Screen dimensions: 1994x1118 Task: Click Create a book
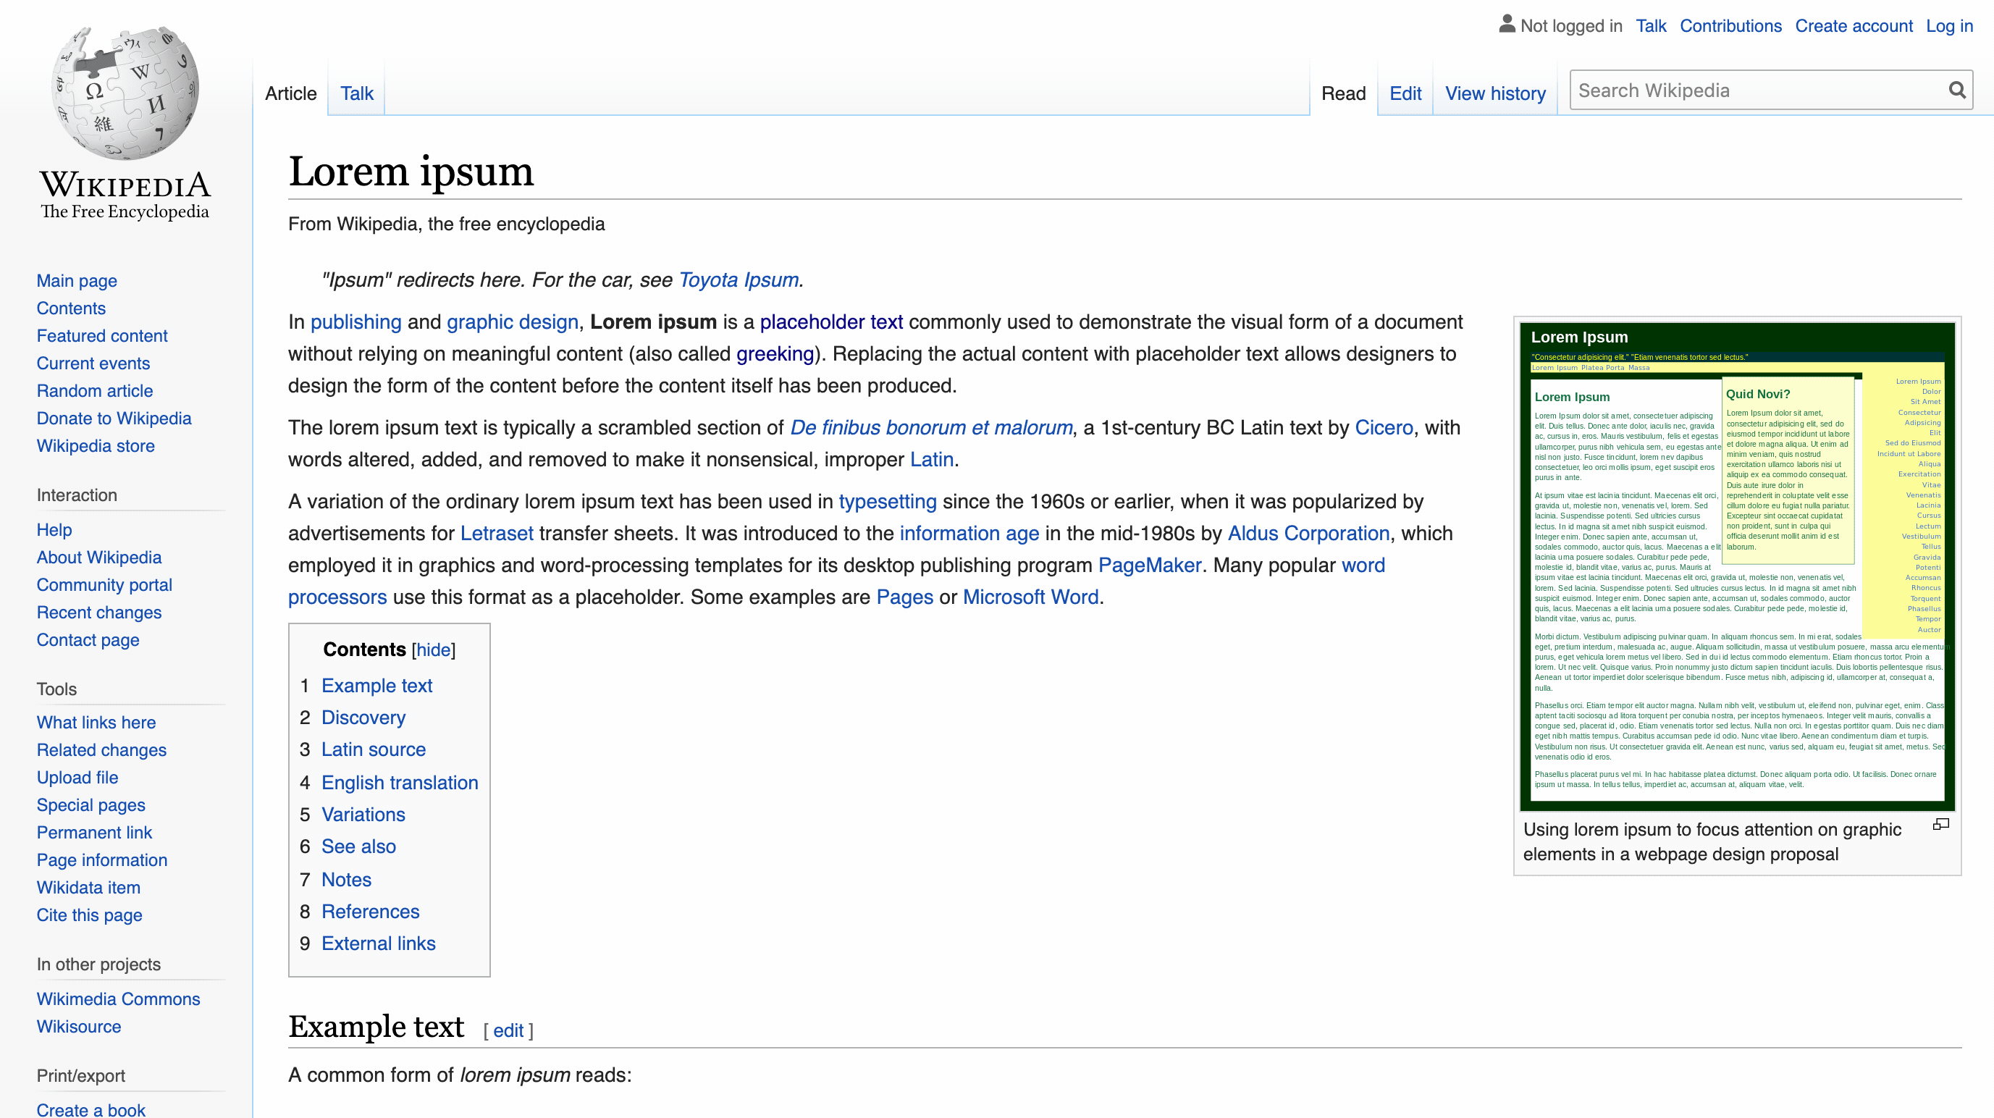(91, 1109)
